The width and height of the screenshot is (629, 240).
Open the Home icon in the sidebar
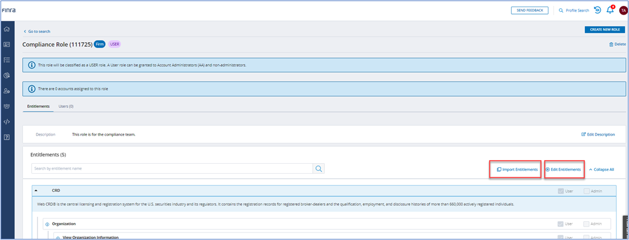[6, 29]
